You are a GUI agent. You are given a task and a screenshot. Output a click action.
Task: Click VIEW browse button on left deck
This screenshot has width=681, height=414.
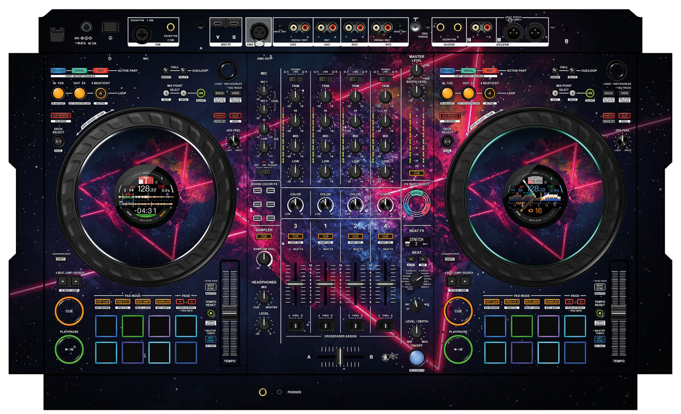coord(236,93)
